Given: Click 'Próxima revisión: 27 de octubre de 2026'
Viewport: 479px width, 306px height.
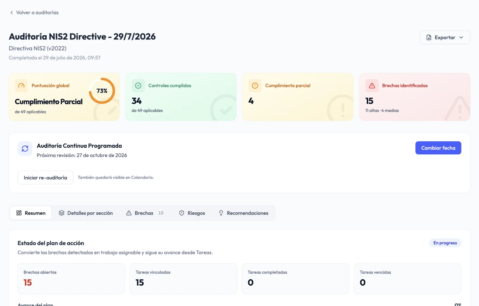Looking at the screenshot, I should click(82, 155).
